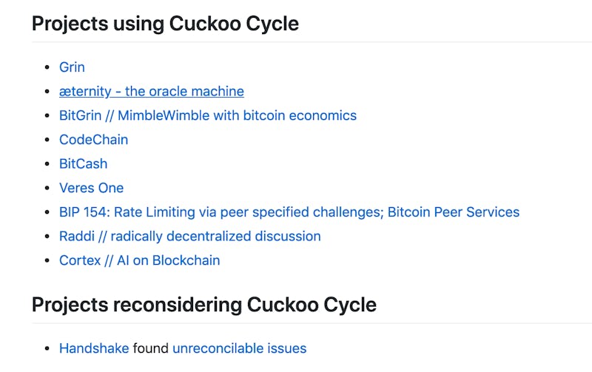Viewport: 592px width, 372px height.
Task: Click the Projects using Cuckoo Cycle heading
Action: pos(165,24)
